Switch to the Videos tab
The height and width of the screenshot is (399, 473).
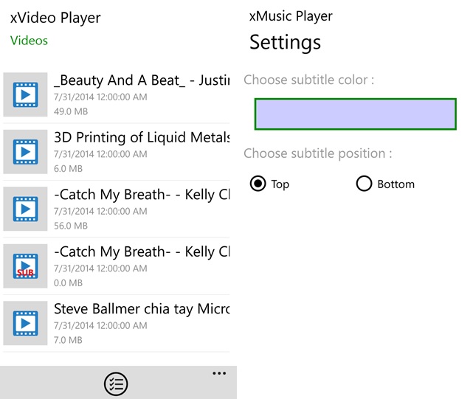click(29, 41)
